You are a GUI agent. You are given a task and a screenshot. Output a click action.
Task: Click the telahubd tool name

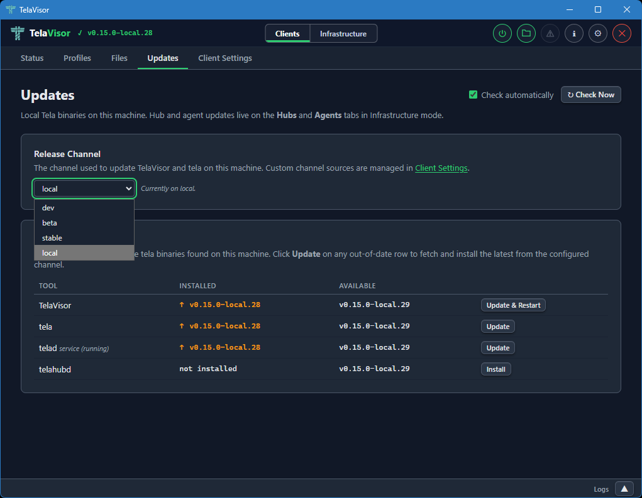point(55,369)
